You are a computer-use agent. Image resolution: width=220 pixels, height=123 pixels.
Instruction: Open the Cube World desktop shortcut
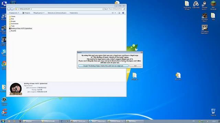pyautogui.click(x=196, y=5)
